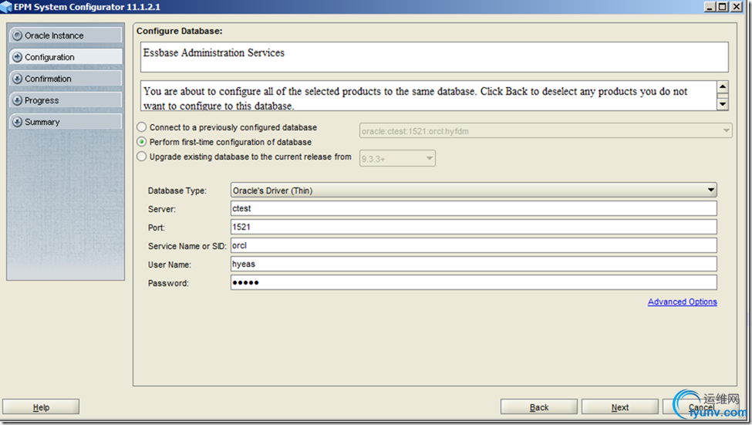752x425 pixels.
Task: Click the User Name input field
Action: coord(474,265)
